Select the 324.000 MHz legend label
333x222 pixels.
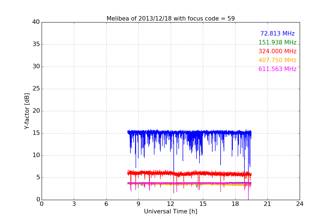277,51
